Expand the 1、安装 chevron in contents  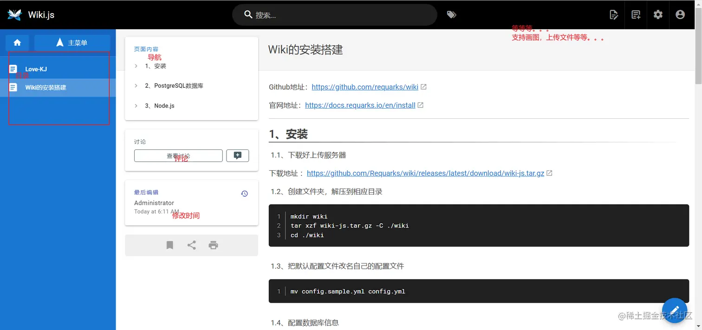(x=136, y=66)
